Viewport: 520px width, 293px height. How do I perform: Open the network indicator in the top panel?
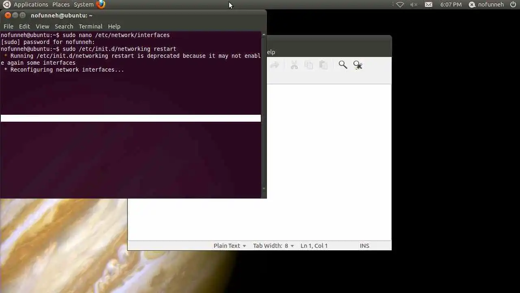tap(400, 4)
